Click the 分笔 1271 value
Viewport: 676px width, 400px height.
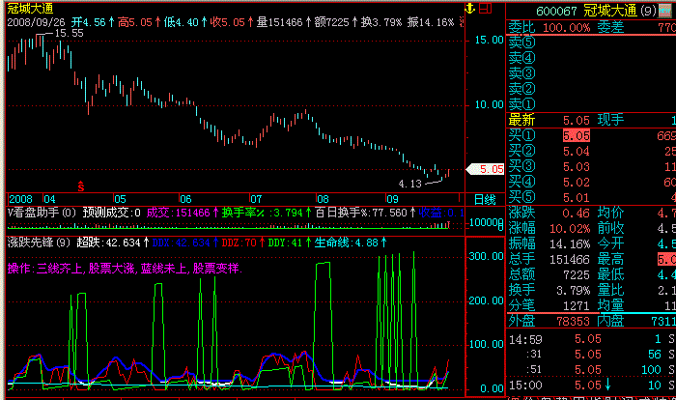[577, 306]
